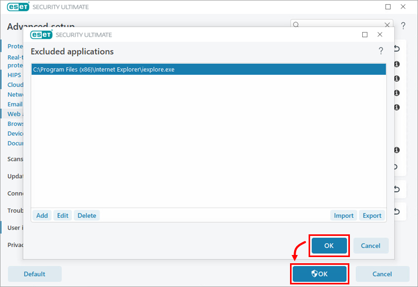This screenshot has width=418, height=287.
Task: Clear the Advanced setup search field
Action: pos(388,25)
